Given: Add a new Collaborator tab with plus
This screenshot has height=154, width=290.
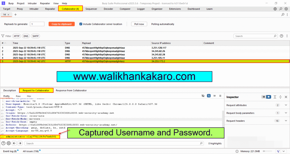Looking at the screenshot, I should pyautogui.click(x=16, y=15).
